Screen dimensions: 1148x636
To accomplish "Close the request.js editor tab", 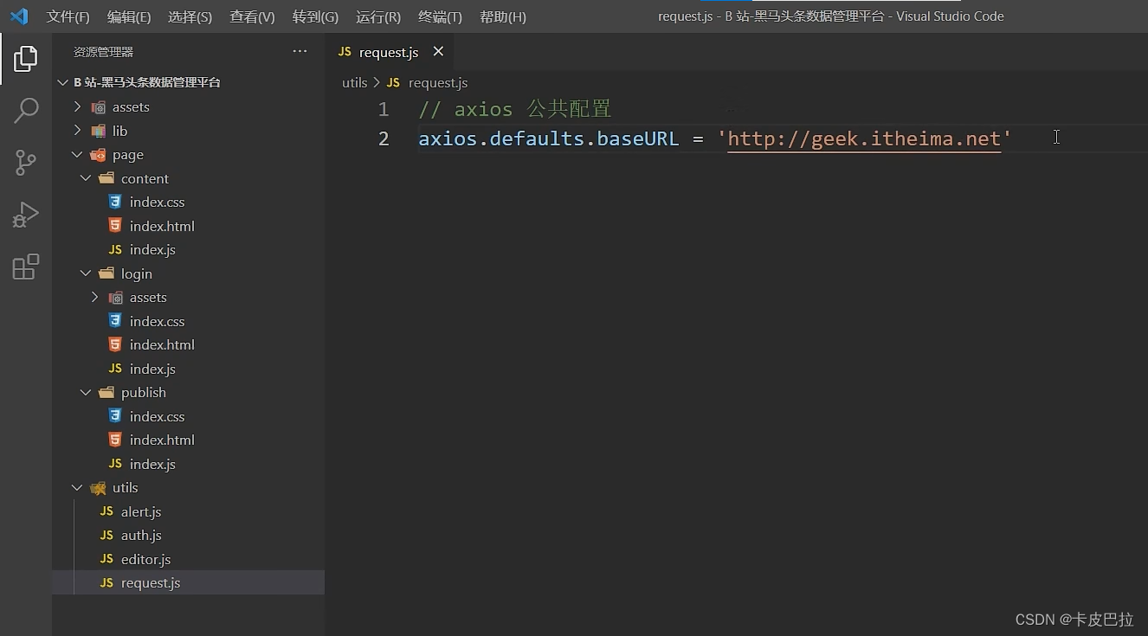I will tap(438, 52).
